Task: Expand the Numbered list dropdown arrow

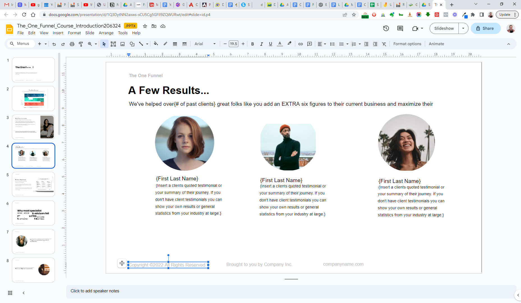Action: click(360, 44)
